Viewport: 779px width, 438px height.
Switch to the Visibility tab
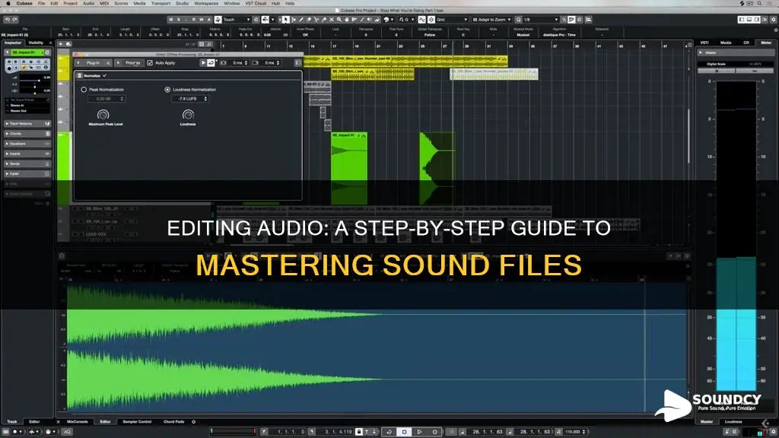point(36,43)
